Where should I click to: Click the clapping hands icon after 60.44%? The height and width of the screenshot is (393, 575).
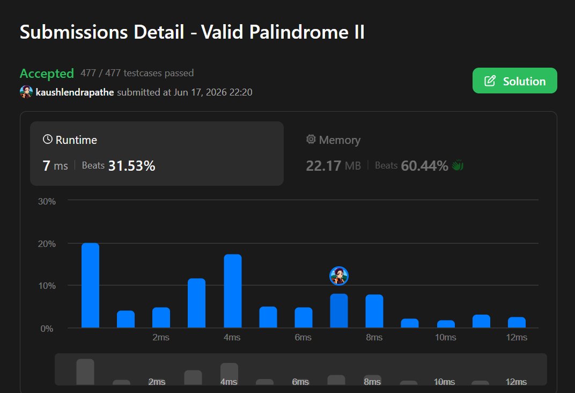pyautogui.click(x=458, y=165)
